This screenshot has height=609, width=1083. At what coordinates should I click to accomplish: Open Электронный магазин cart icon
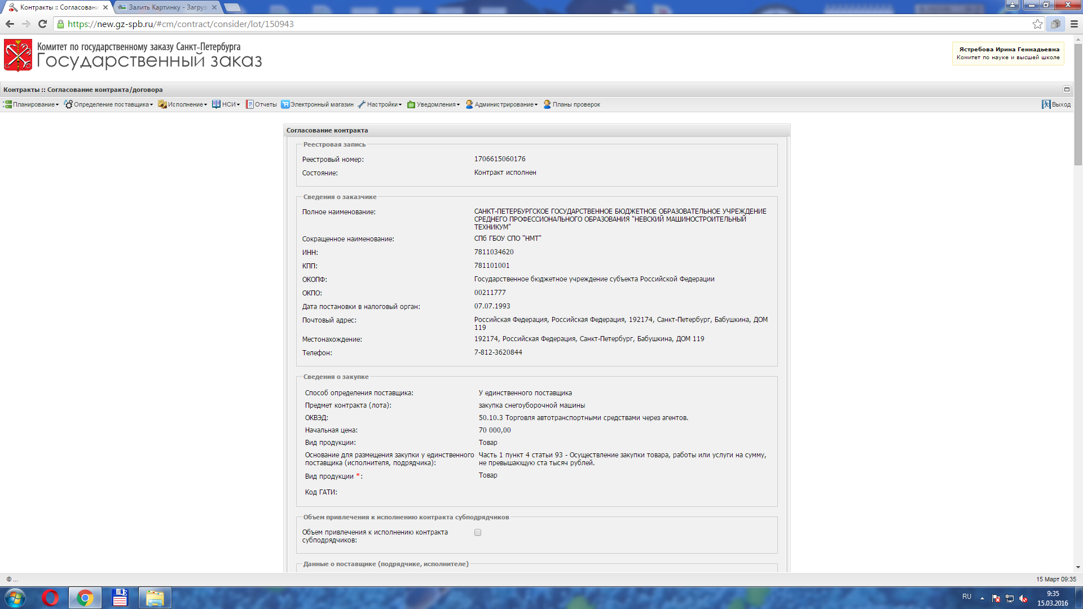(x=285, y=104)
